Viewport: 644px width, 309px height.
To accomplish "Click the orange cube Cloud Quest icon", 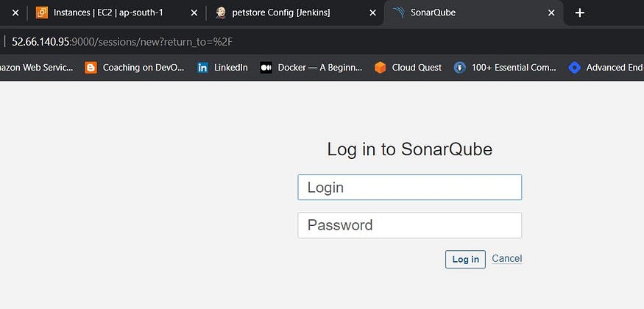I will 381,67.
